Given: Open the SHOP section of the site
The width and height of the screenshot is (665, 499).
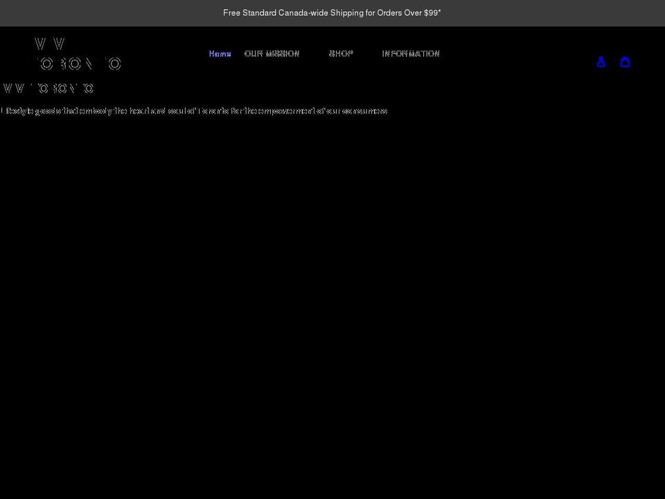Looking at the screenshot, I should click(341, 53).
